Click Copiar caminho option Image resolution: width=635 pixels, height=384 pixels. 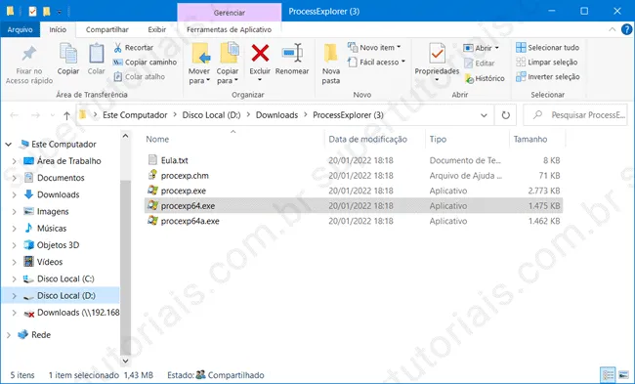pyautogui.click(x=145, y=62)
